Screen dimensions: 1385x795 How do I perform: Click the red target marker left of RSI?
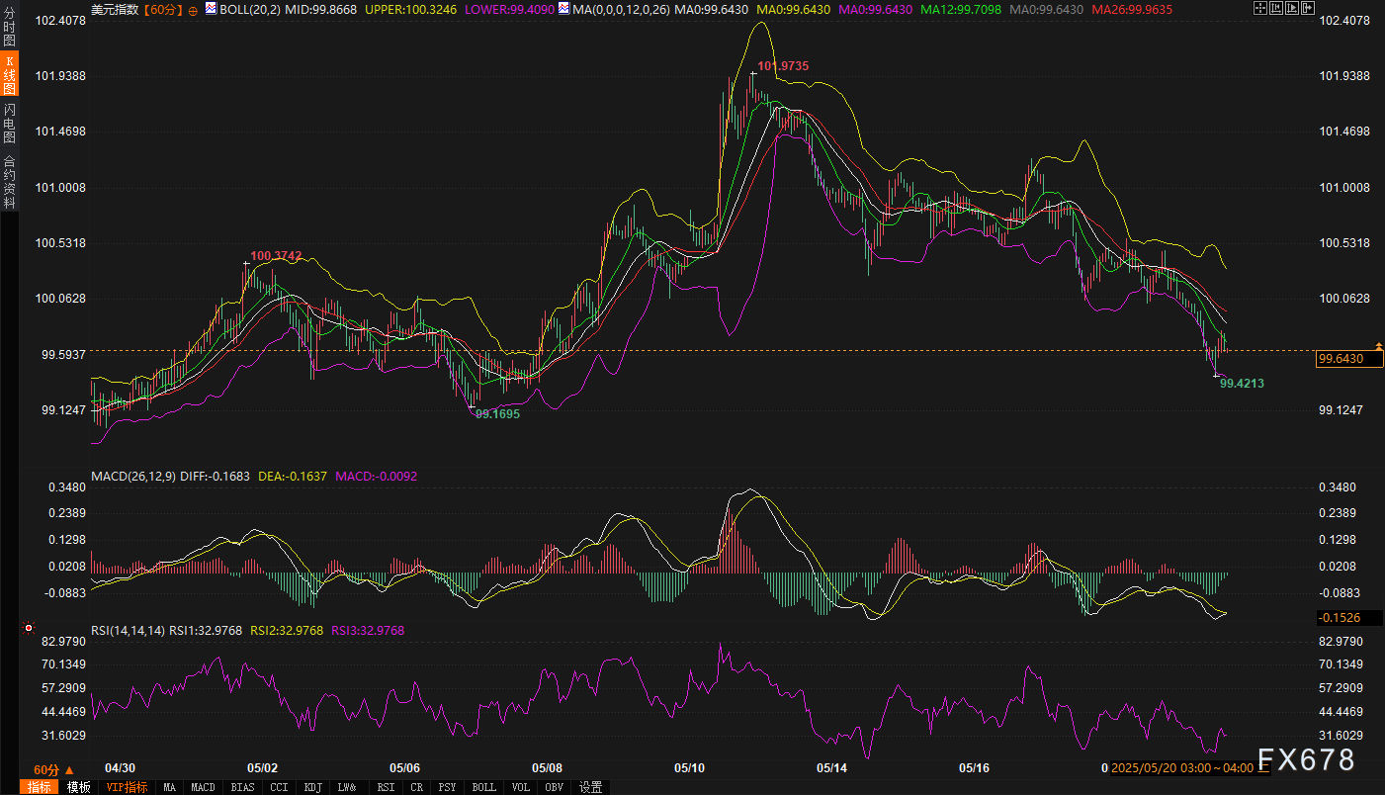[29, 628]
